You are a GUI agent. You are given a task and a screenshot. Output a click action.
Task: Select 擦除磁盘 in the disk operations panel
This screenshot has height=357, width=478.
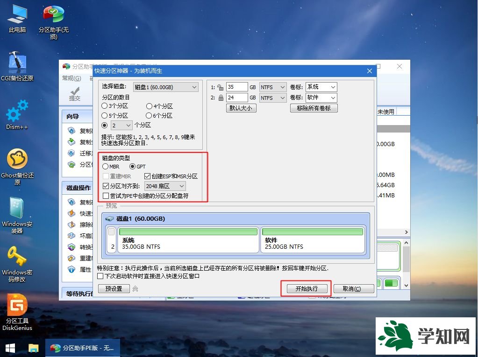click(x=85, y=224)
